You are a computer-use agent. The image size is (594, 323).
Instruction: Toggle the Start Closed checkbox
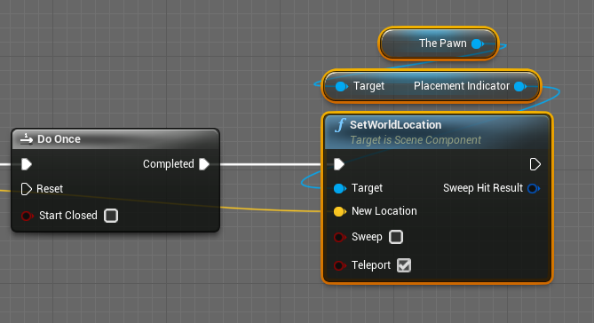[x=111, y=216]
